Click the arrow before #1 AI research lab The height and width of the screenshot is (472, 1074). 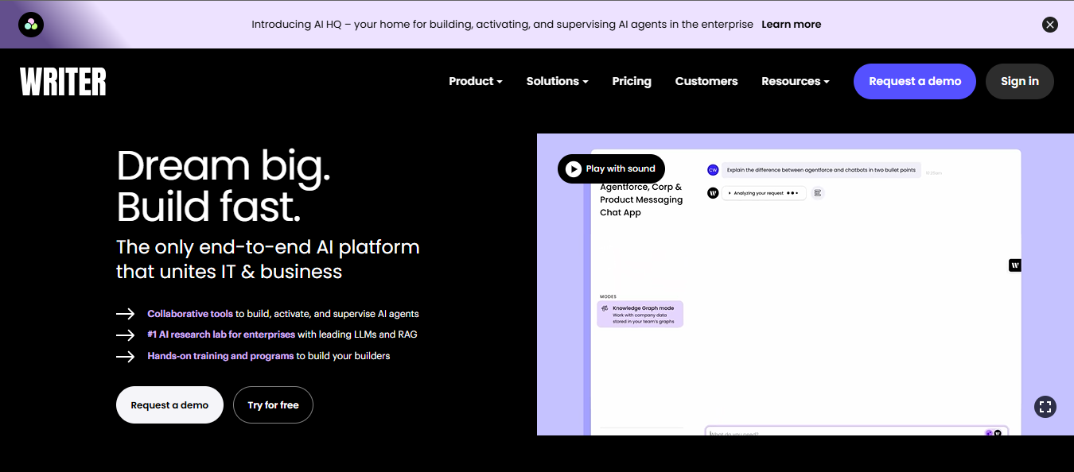click(126, 335)
